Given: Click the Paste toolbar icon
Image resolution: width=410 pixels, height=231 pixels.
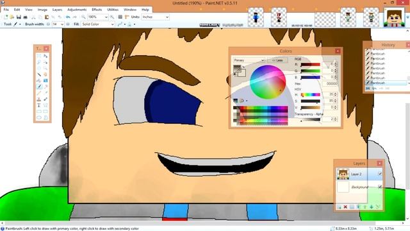Looking at the screenshot, I should click(47, 17).
